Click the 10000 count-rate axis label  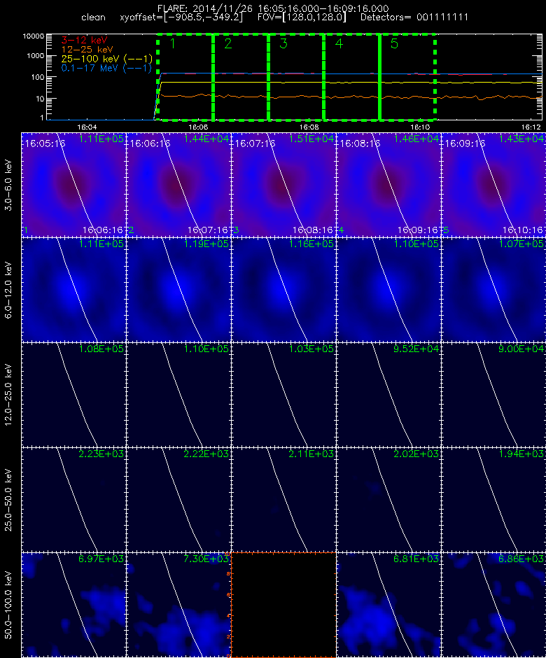click(x=34, y=36)
